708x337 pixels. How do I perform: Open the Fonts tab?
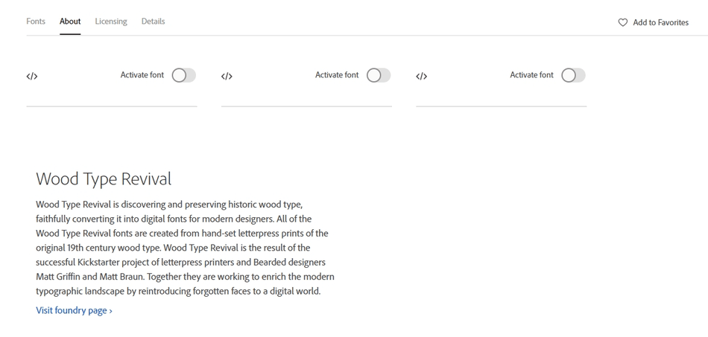36,21
